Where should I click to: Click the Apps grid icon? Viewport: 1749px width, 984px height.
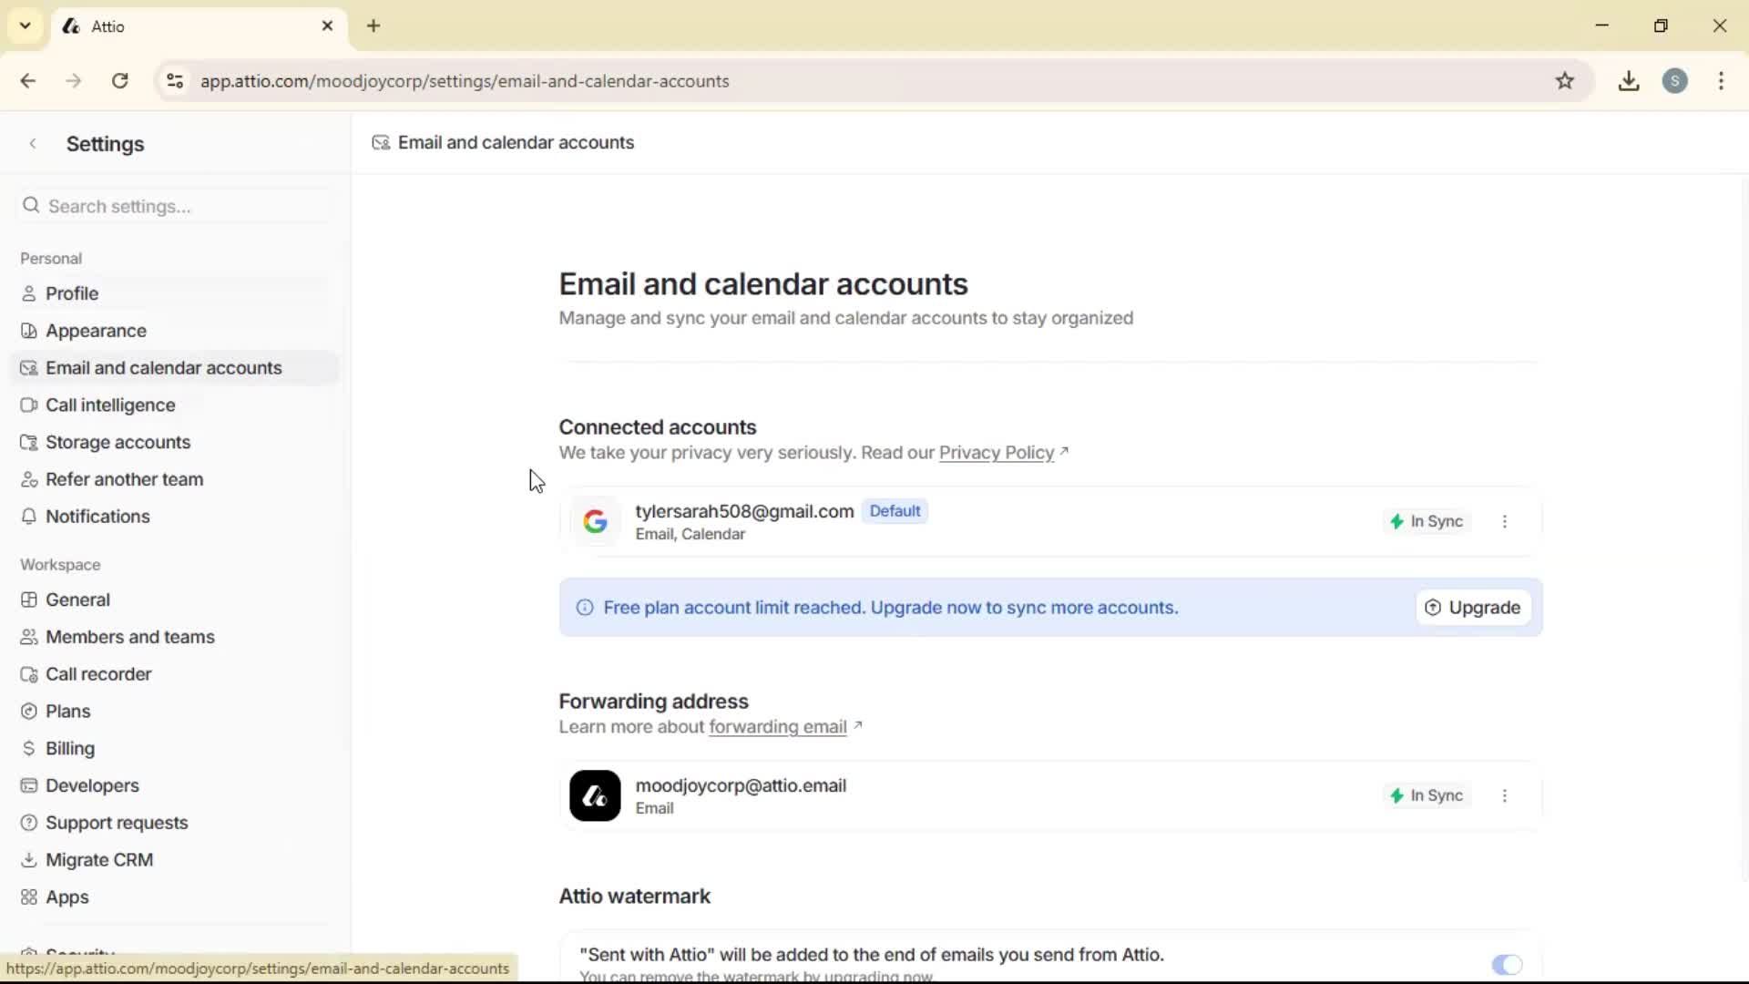(28, 897)
